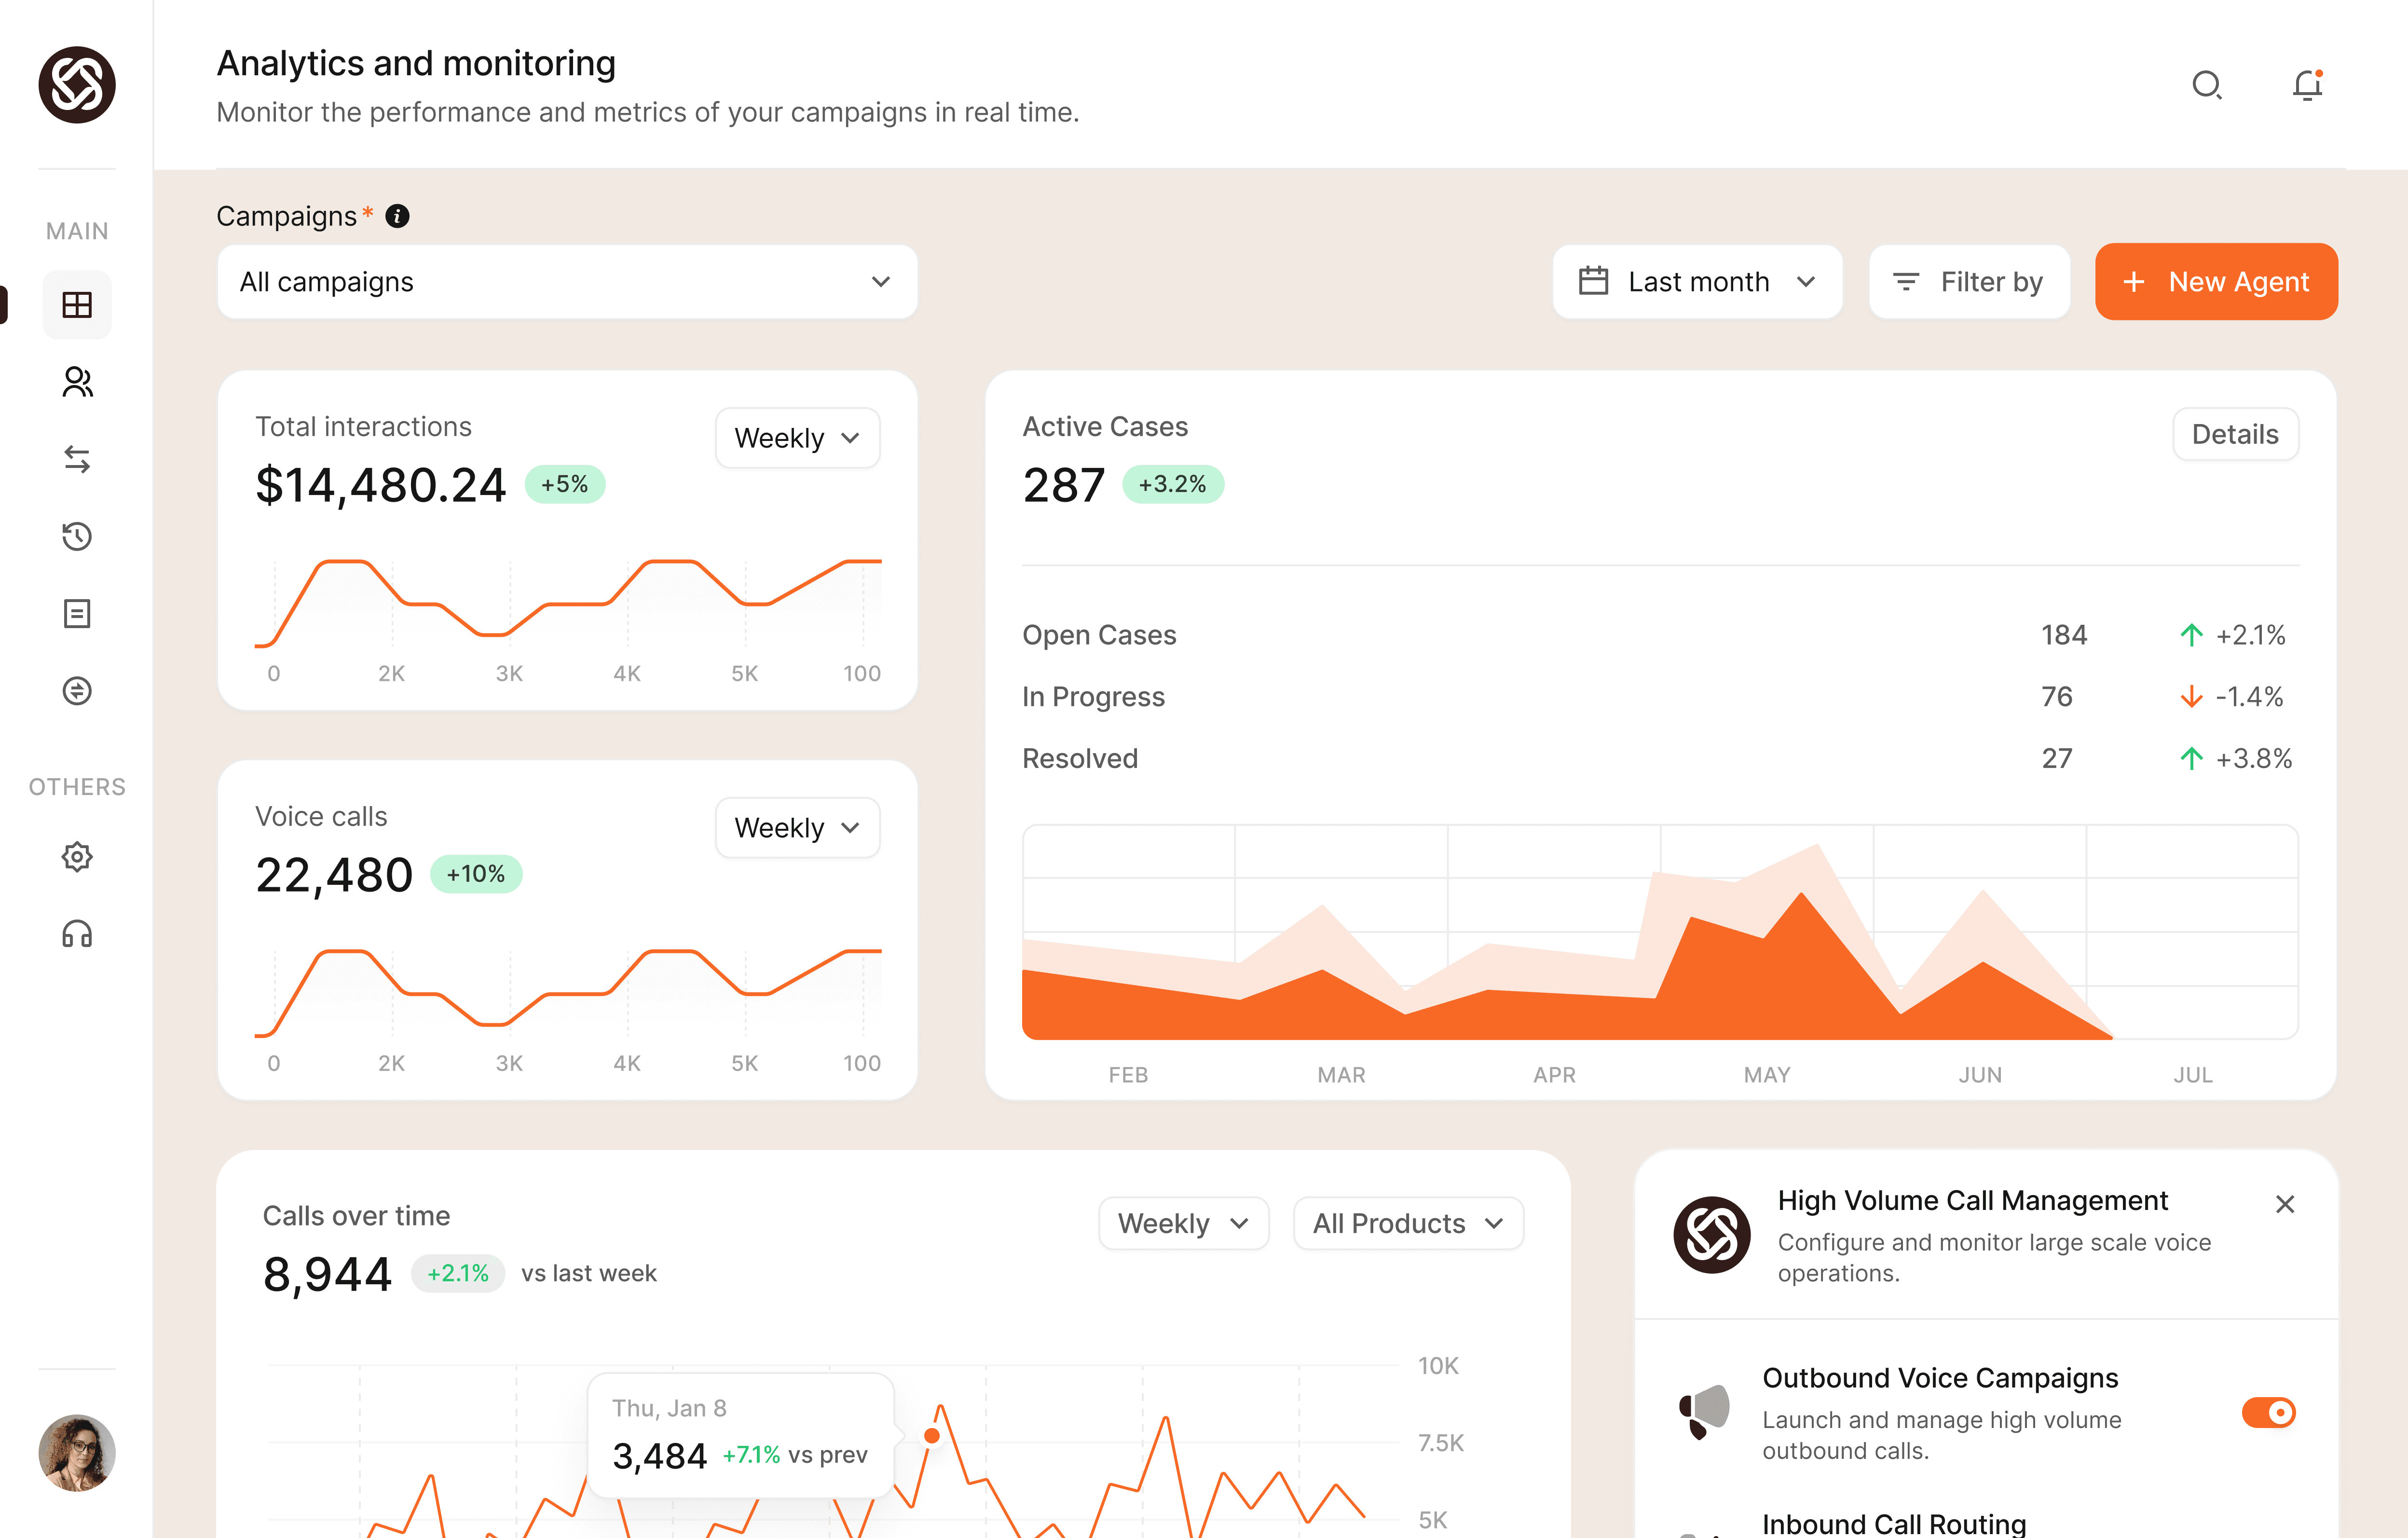The image size is (2408, 1538).
Task: Click the headphones support icon
Action: click(x=77, y=934)
